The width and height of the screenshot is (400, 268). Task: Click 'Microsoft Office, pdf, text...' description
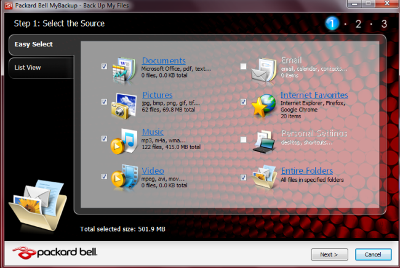tap(176, 69)
